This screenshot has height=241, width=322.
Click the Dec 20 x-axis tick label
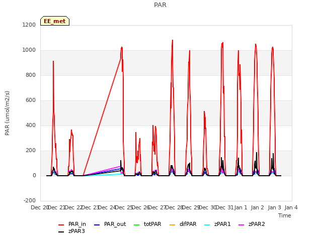(x=39, y=207)
